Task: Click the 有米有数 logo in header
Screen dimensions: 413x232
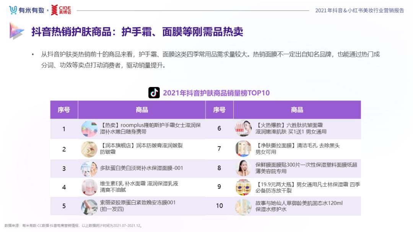Action: [27, 10]
